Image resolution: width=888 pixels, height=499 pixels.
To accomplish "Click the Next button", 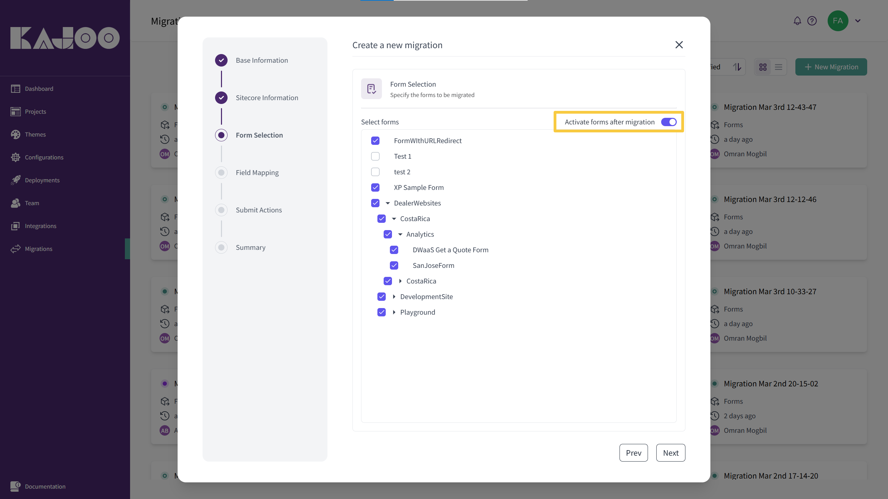I will coord(671,453).
